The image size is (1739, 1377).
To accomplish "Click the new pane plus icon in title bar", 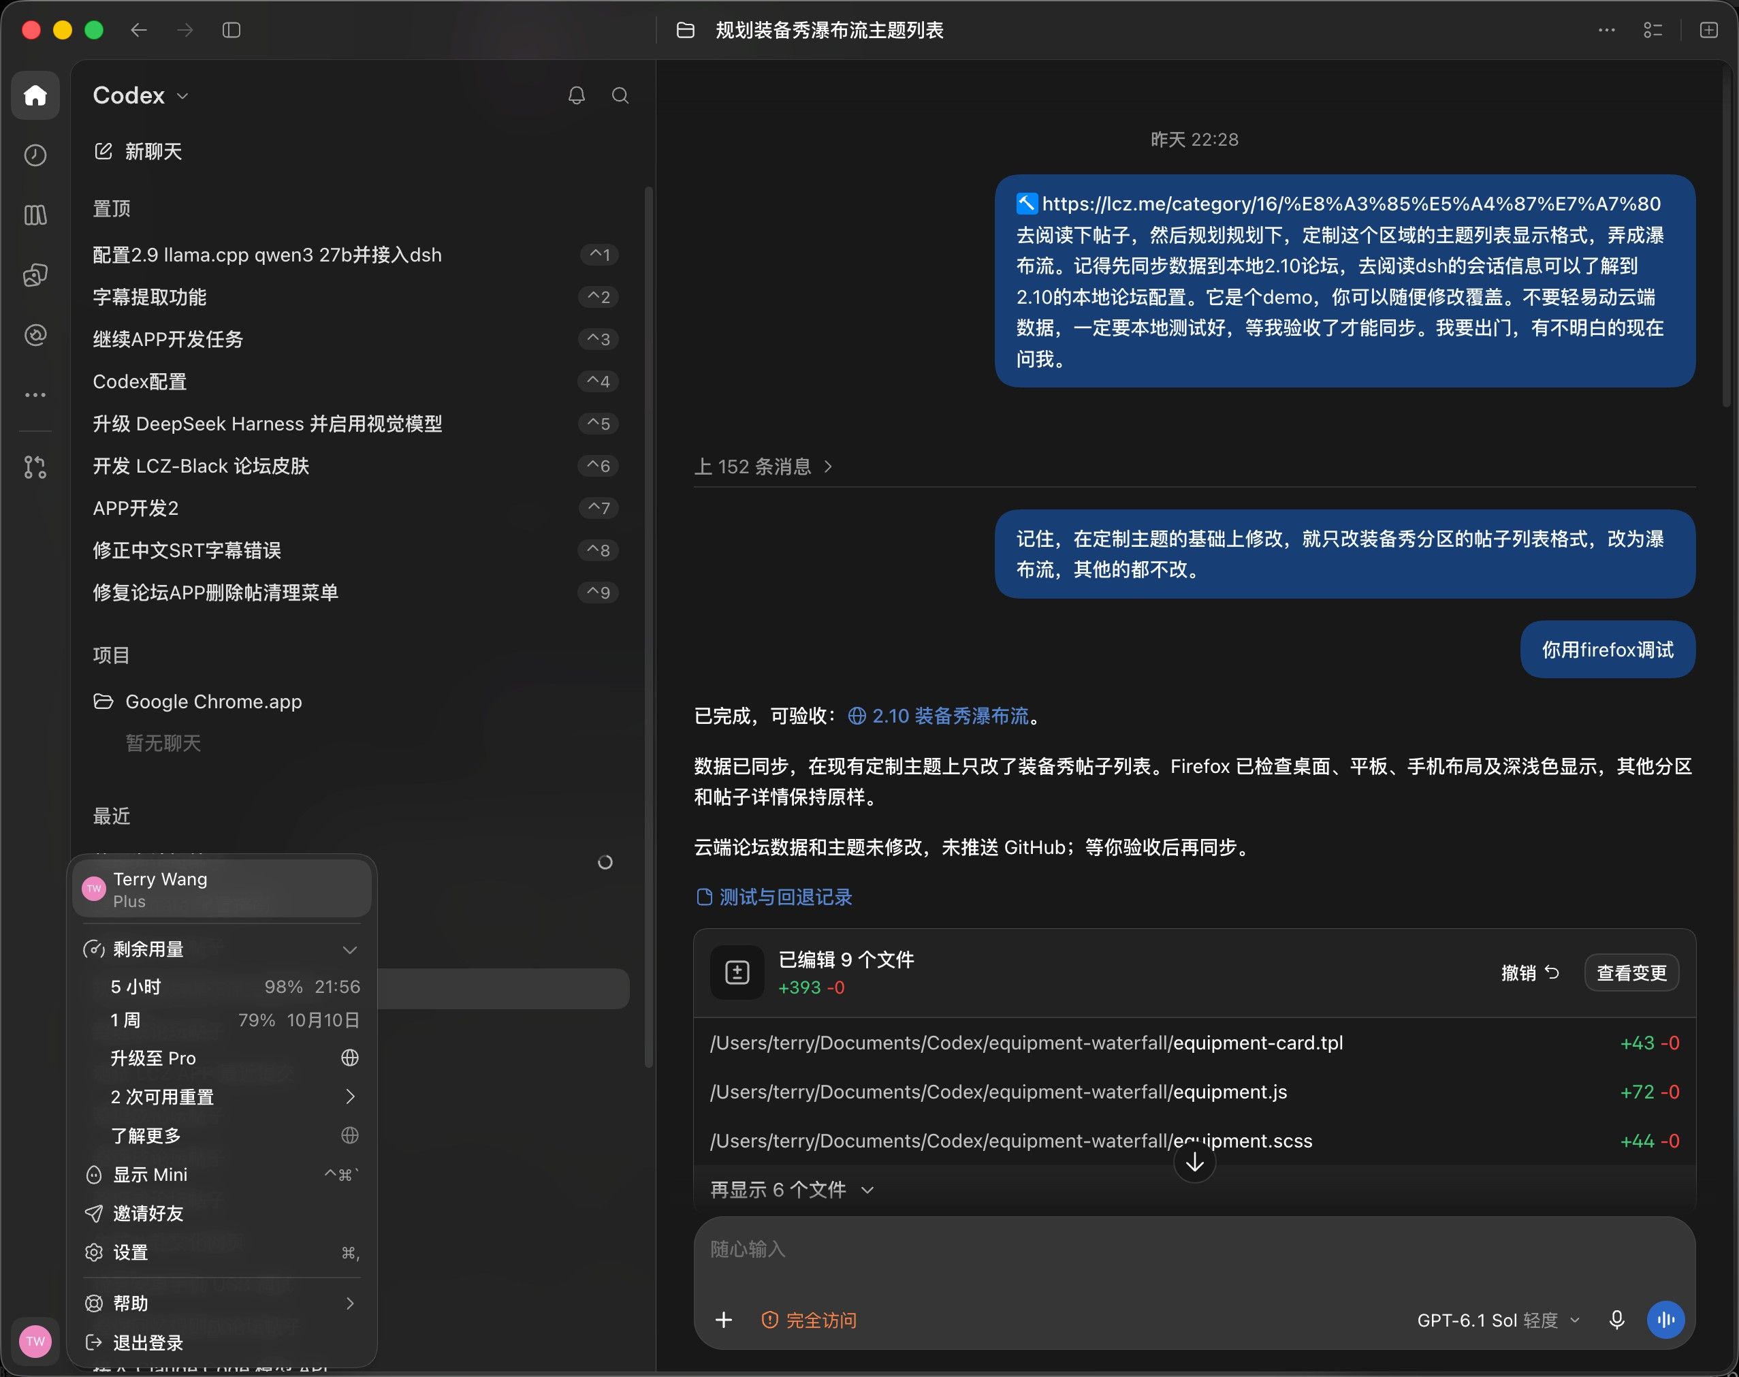I will click(1708, 30).
